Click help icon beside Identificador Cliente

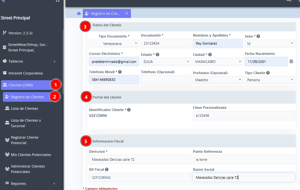click(x=129, y=110)
